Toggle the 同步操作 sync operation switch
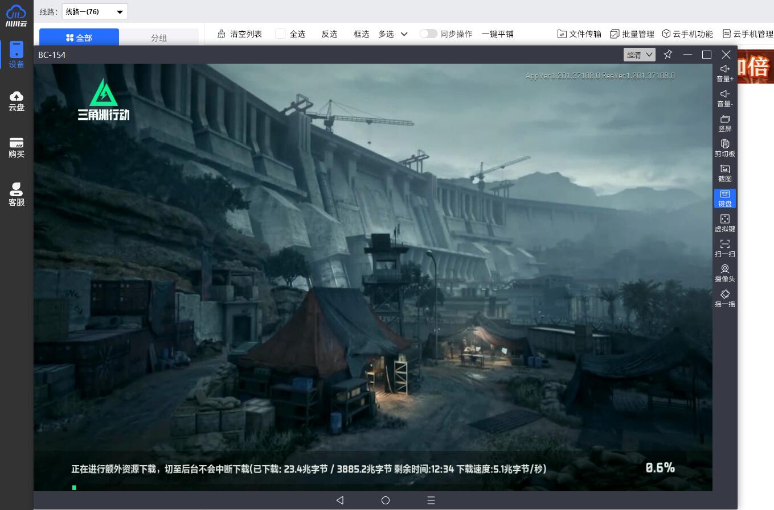The height and width of the screenshot is (510, 774). point(428,34)
